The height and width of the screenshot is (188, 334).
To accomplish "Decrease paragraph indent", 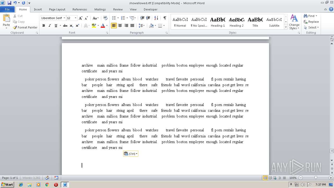I will (142, 18).
